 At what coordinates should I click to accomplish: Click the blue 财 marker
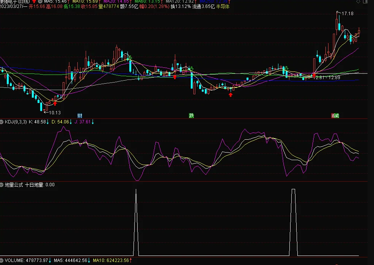coord(80,116)
